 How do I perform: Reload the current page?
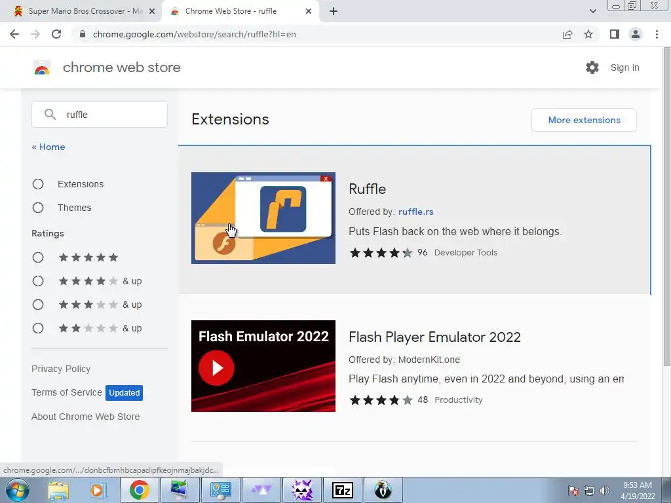[56, 34]
